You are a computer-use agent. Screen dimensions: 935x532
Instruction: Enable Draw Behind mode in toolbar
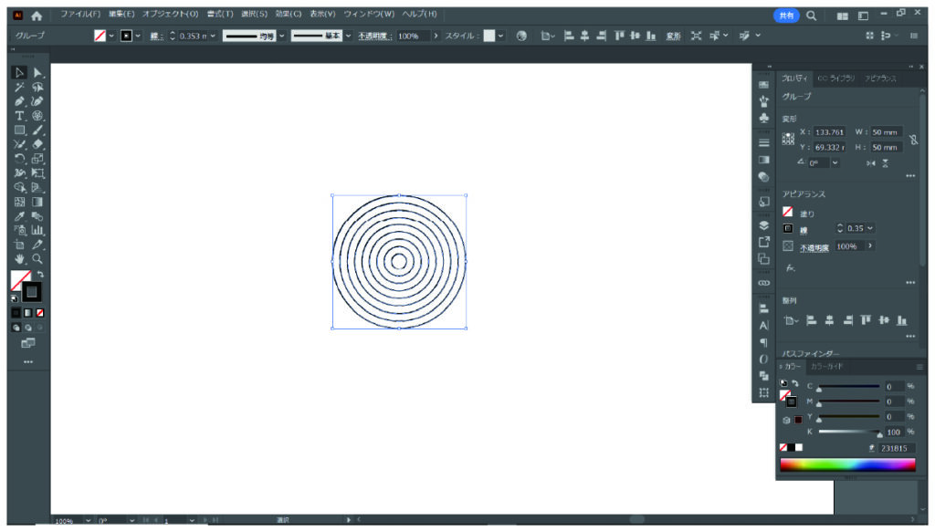28,328
